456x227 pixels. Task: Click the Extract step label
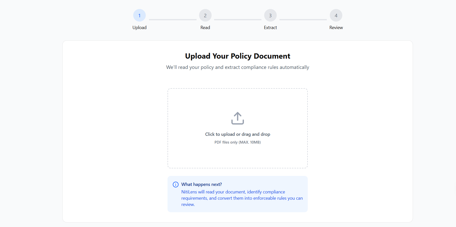270,28
